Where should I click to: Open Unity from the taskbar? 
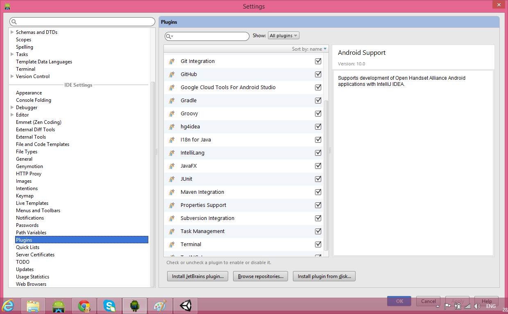tap(186, 306)
